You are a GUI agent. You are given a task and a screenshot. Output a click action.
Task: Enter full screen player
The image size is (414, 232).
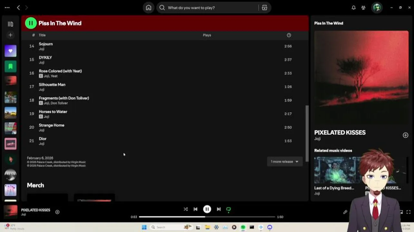pos(408,212)
